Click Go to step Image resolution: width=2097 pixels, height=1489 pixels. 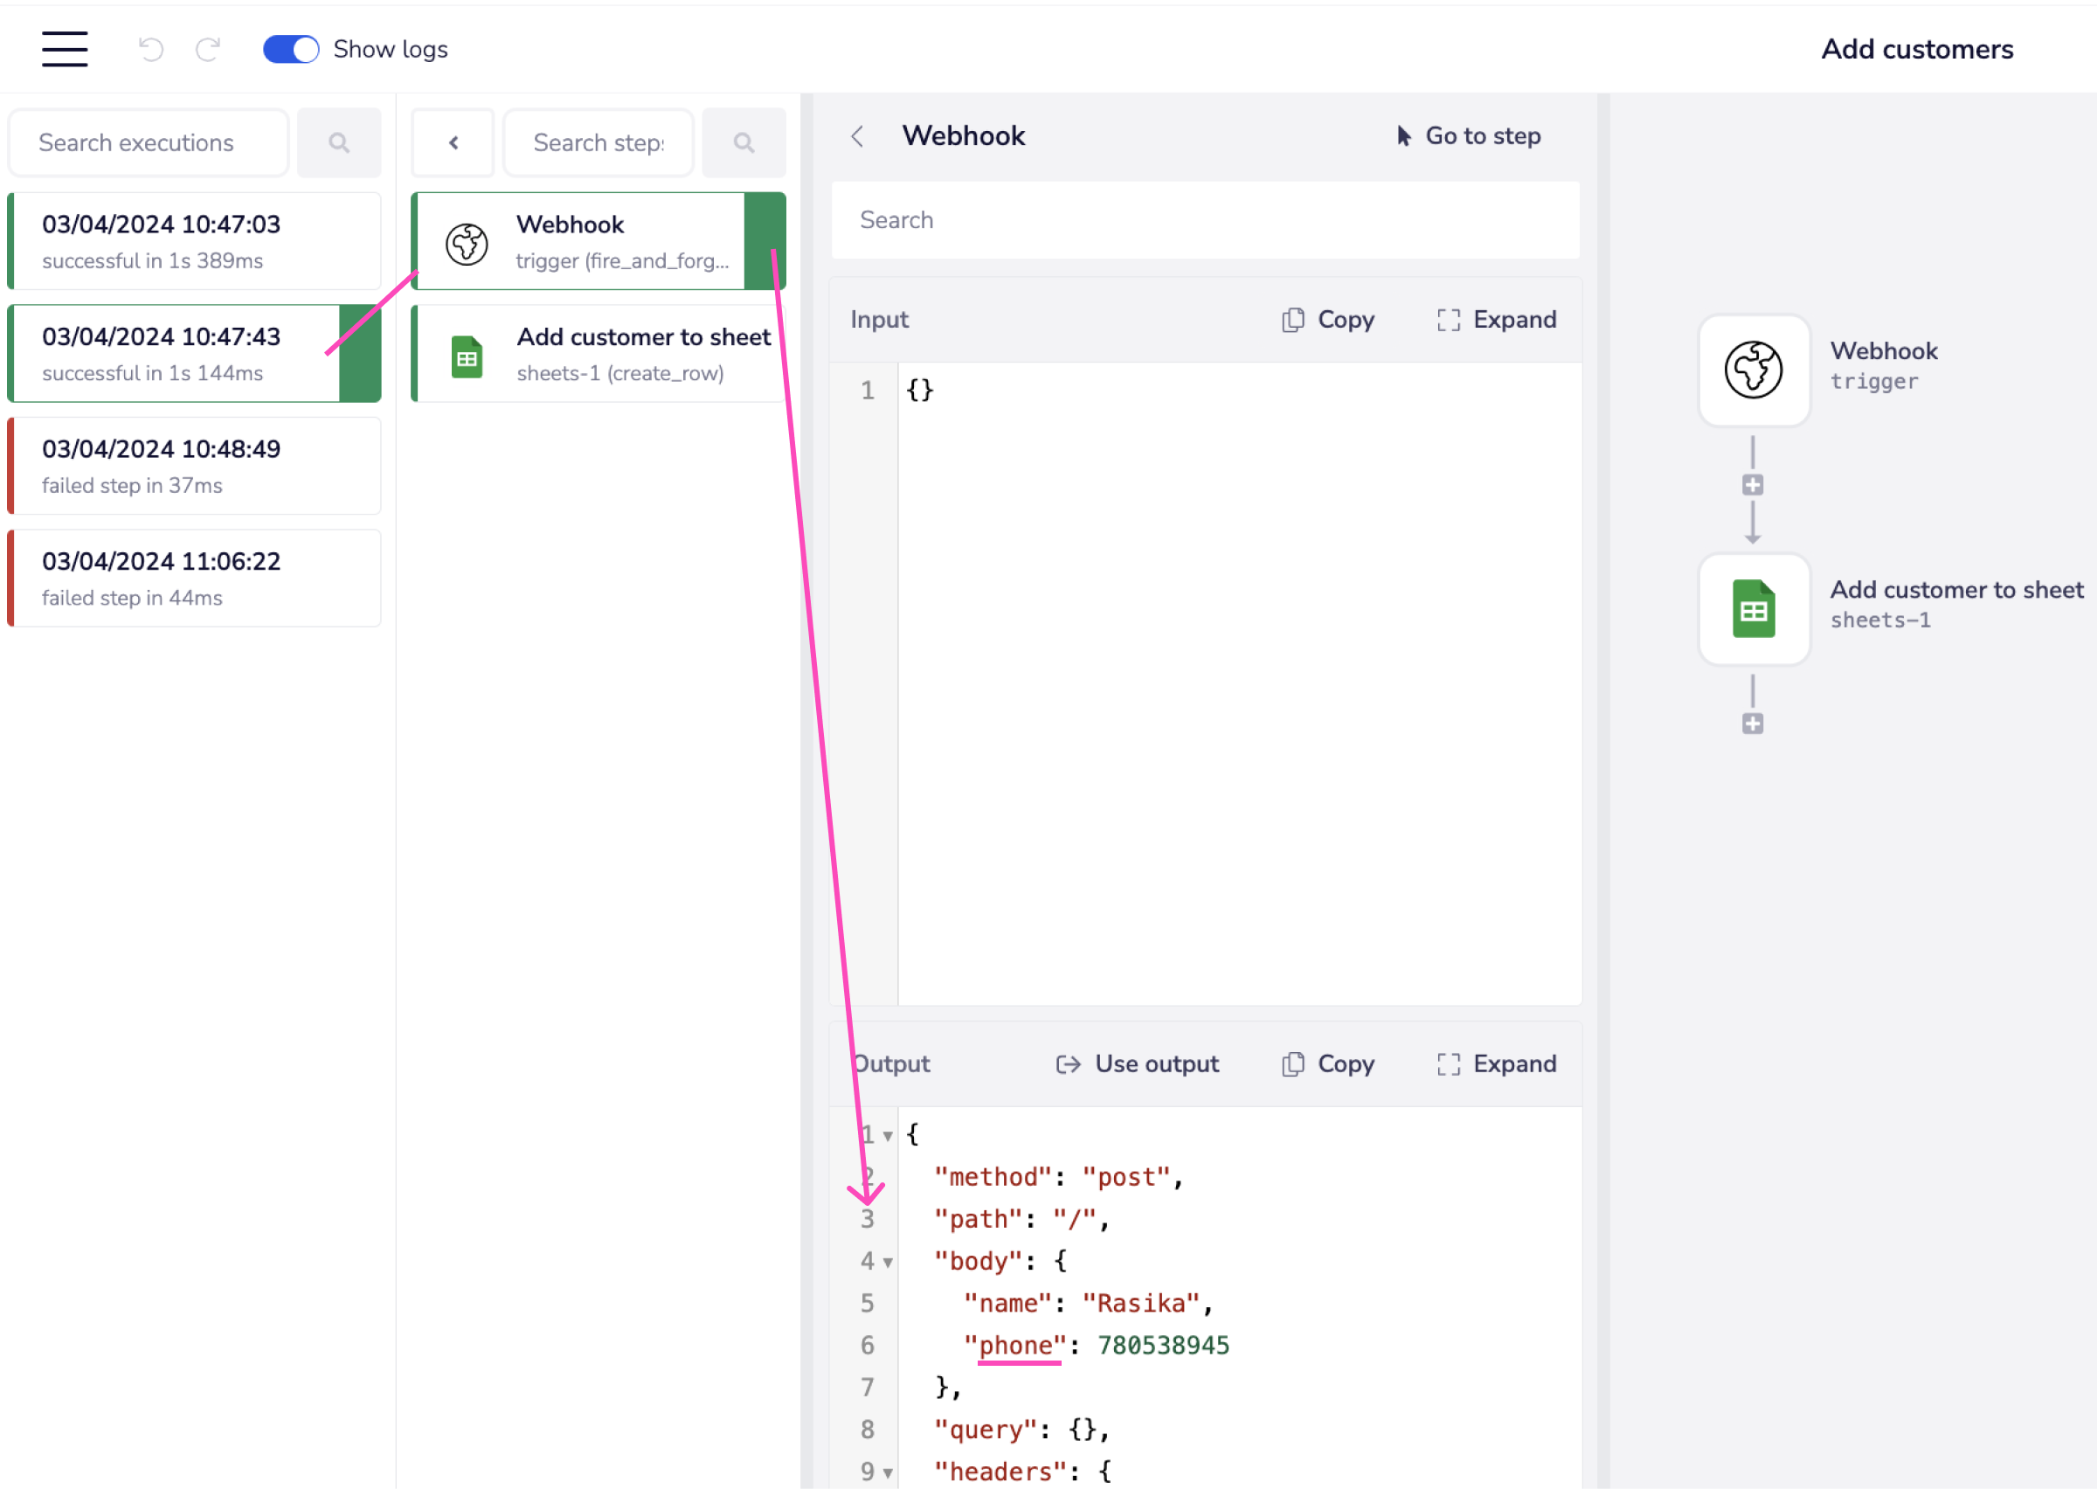click(1467, 135)
